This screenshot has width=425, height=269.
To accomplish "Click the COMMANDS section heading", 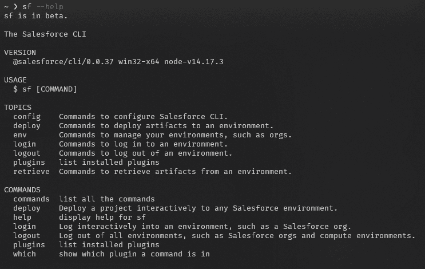I will coord(22,190).
